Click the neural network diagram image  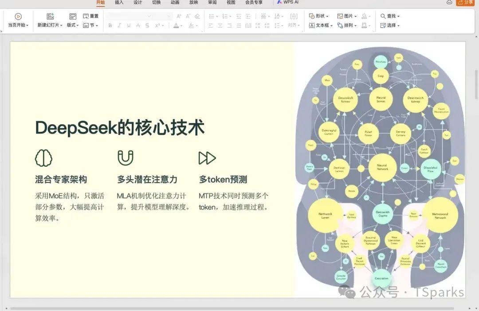pos(381,166)
